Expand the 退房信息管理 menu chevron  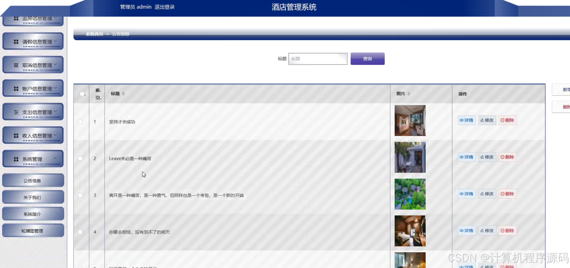pyautogui.click(x=55, y=18)
